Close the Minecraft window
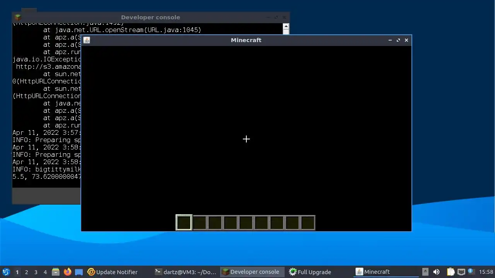The width and height of the screenshot is (495, 278). (406, 40)
